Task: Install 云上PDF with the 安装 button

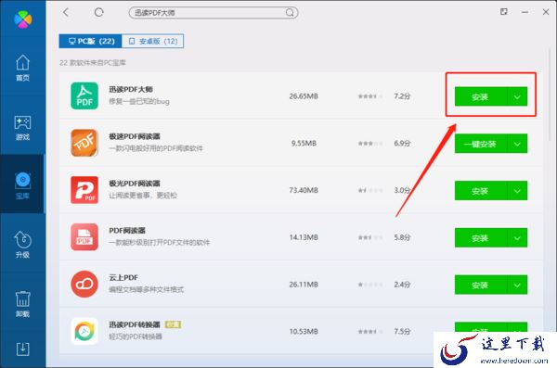Action: (x=480, y=285)
